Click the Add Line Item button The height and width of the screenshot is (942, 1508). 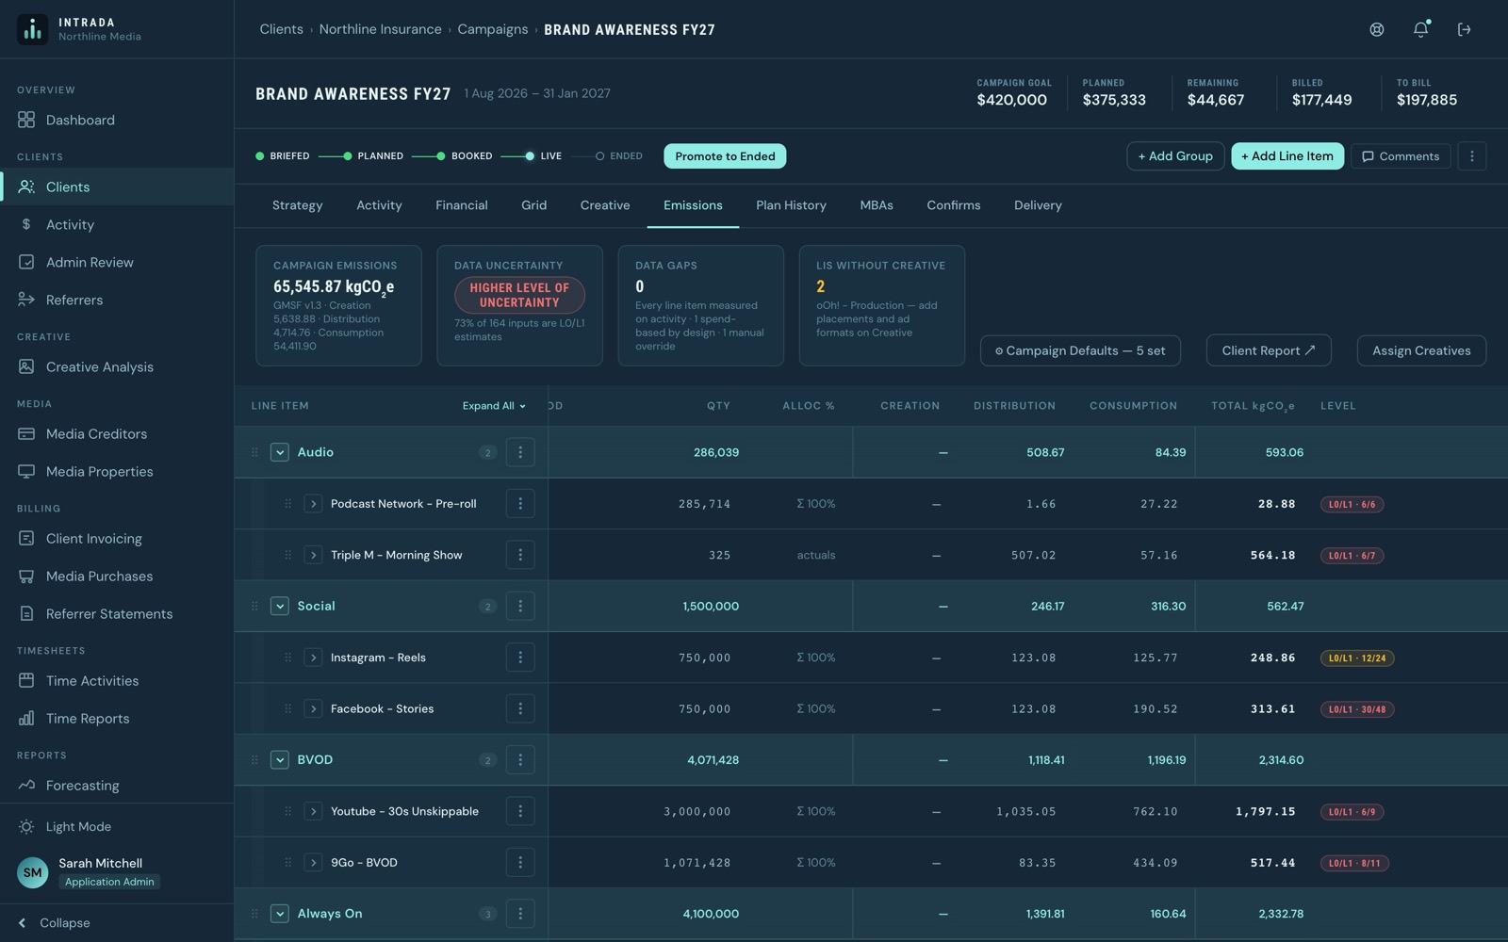pyautogui.click(x=1287, y=156)
